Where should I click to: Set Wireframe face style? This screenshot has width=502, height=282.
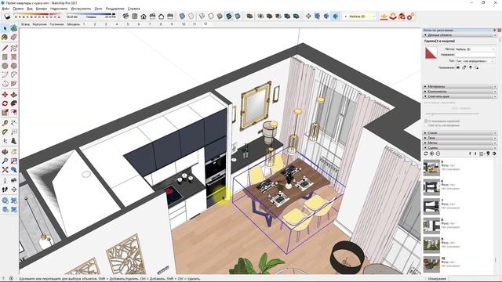click(x=202, y=16)
